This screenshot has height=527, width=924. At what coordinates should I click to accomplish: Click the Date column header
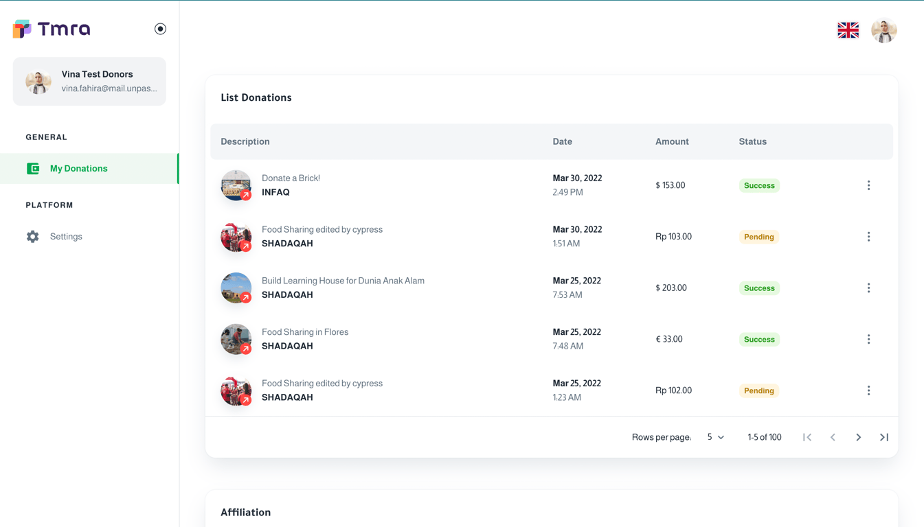[x=563, y=141]
